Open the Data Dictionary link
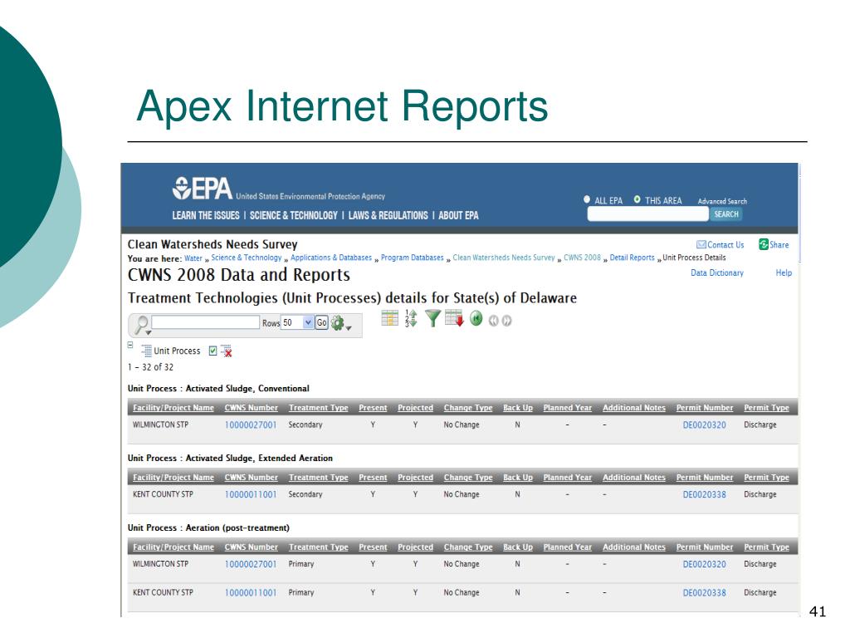 717,272
